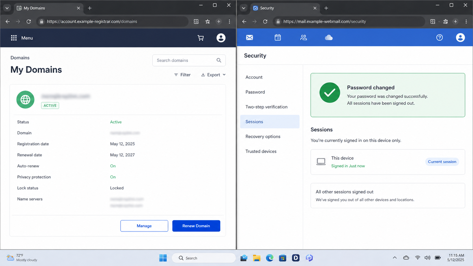
Task: Click the search magnifier in Search domains
Action: 219,60
